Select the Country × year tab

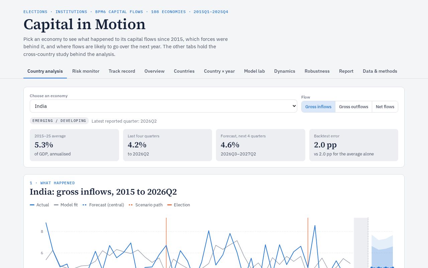(219, 71)
